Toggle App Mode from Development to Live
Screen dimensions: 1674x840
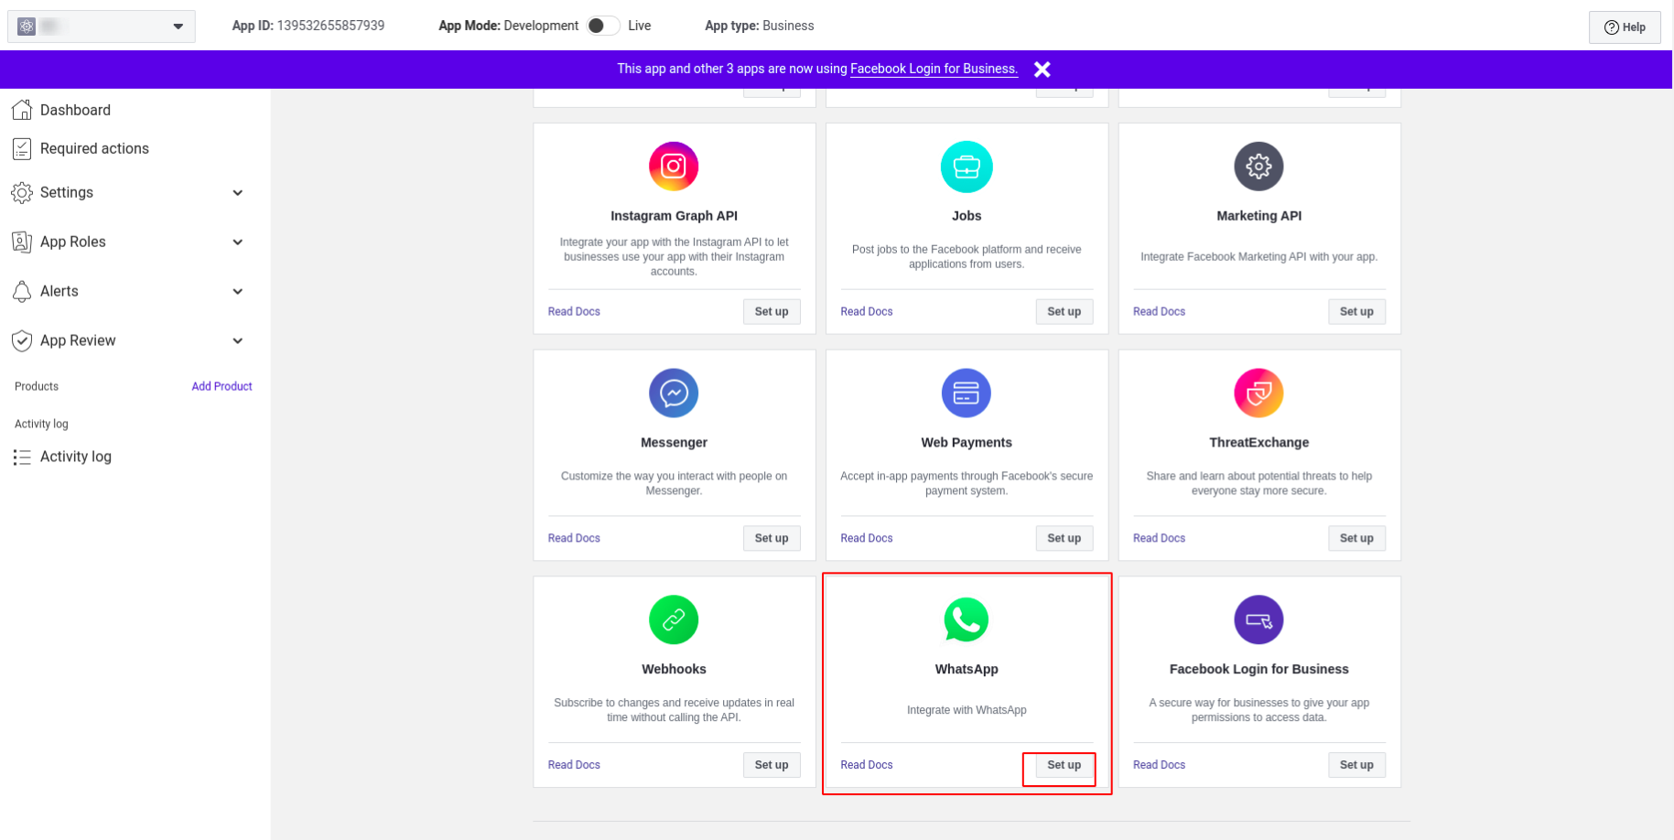[x=602, y=26]
